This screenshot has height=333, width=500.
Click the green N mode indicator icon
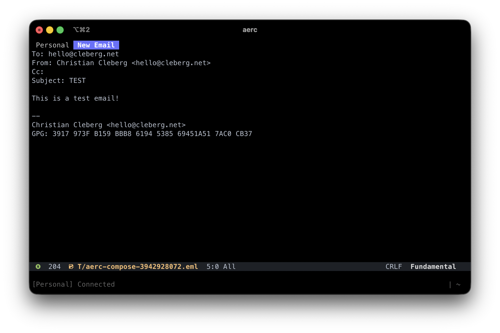[x=38, y=266]
